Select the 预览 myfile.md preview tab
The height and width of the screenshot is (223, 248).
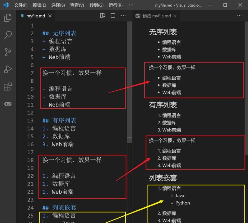(x=156, y=16)
